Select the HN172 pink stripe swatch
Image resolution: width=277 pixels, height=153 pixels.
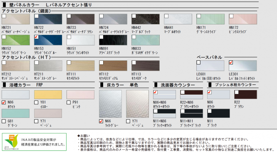(243, 19)
